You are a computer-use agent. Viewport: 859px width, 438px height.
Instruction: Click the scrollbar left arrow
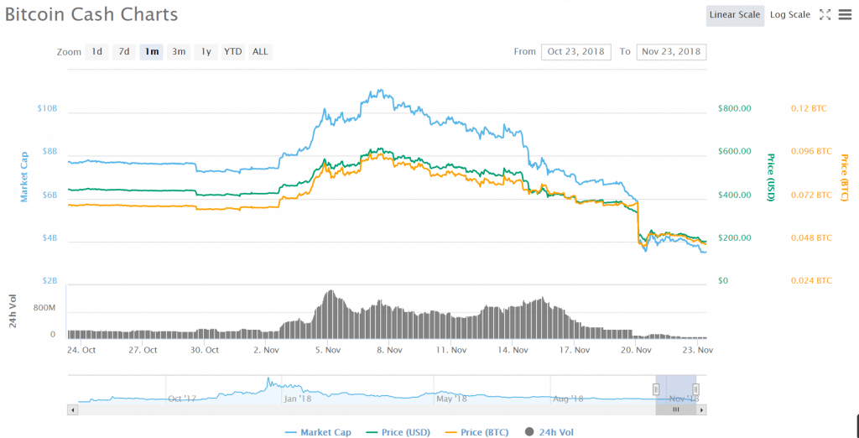(x=73, y=409)
